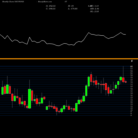Click the 99 price axis label
The image size is (138, 138).
[x=131, y=112]
